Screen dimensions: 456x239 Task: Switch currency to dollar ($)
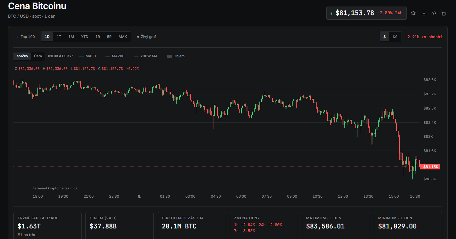coord(385,37)
